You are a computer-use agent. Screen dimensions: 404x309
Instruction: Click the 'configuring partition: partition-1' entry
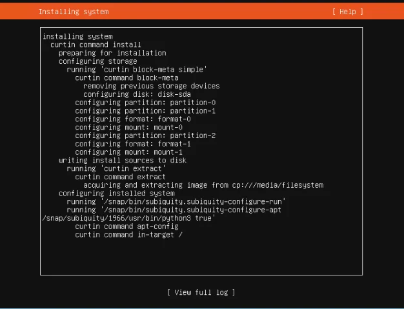tap(145, 111)
